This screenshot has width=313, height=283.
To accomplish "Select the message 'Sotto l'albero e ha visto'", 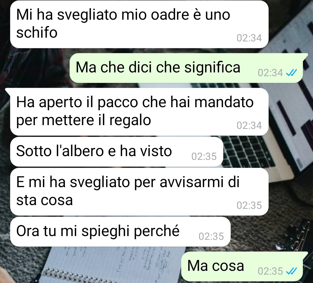I will (117, 152).
